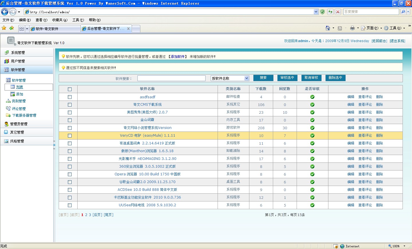Open the 工具(O) toolbar dropdown
Screen dimensions: 412x249
(x=394, y=28)
